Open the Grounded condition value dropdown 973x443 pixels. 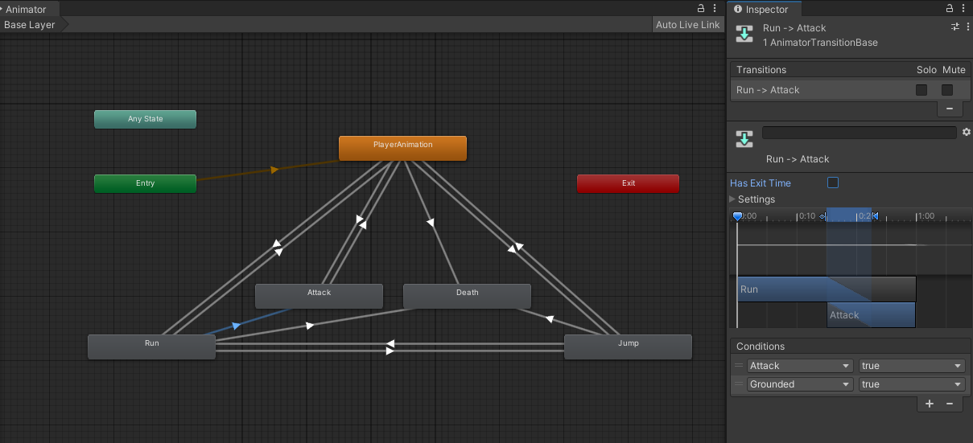point(911,384)
